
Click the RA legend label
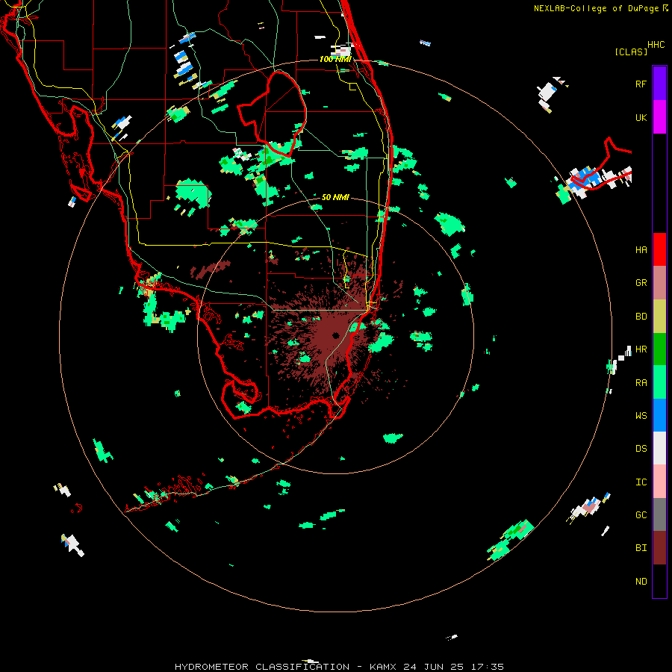pyautogui.click(x=641, y=383)
